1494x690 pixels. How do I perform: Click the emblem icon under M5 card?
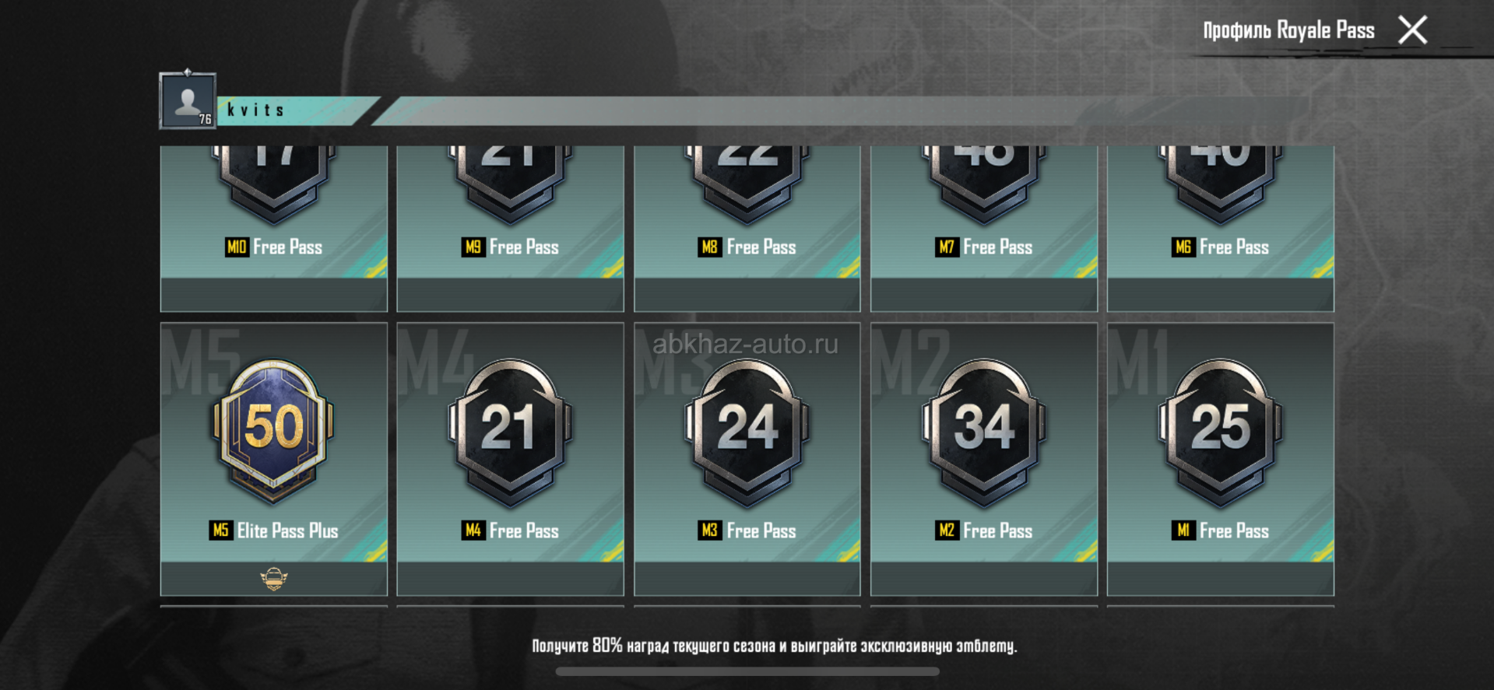pos(273,579)
